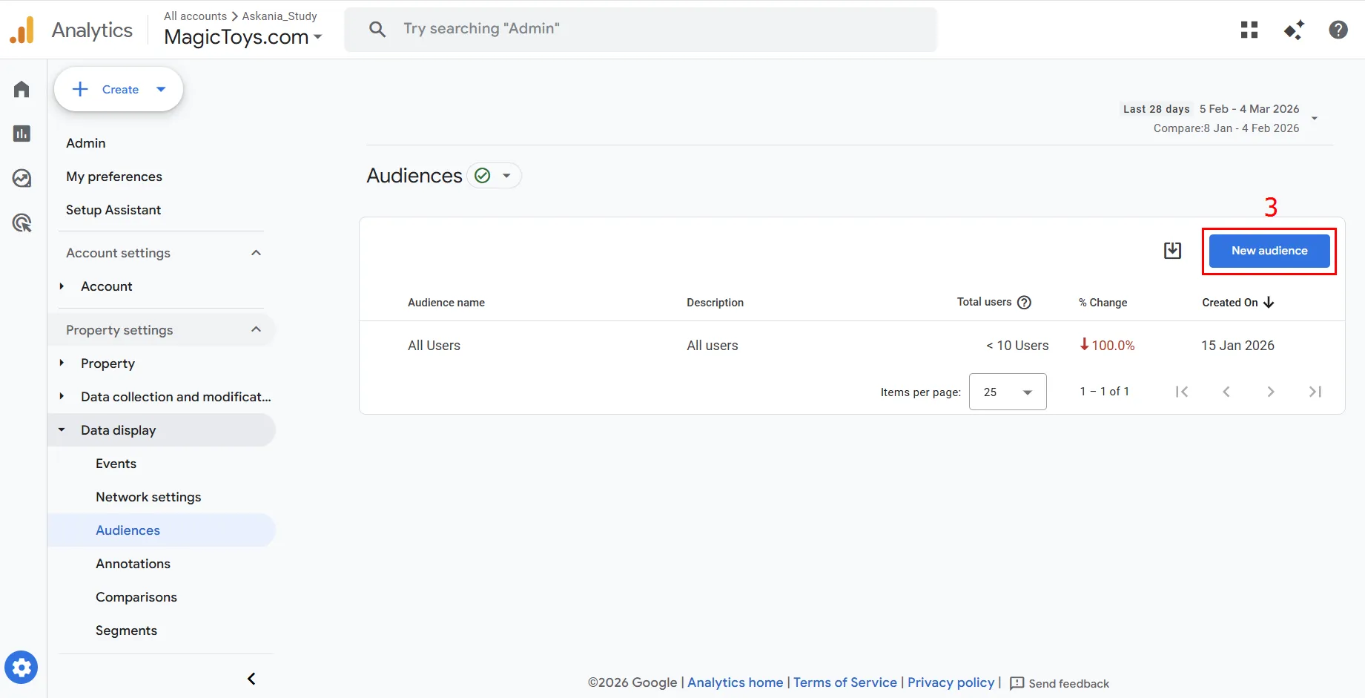1365x698 pixels.
Task: Click the download audiences icon
Action: 1172,251
